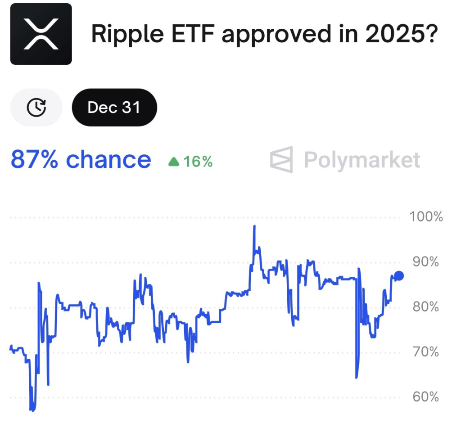Click the green up-triangle change indicator
The width and height of the screenshot is (461, 433).
pos(174,162)
